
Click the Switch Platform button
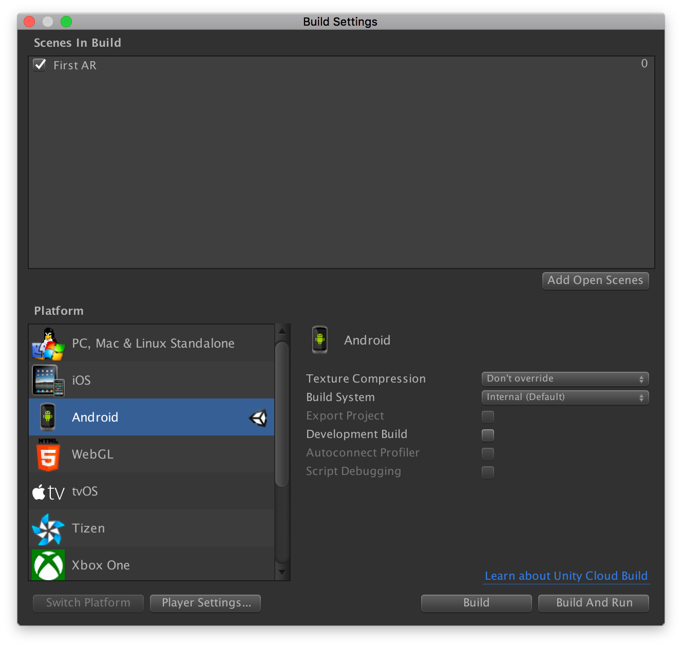(88, 603)
